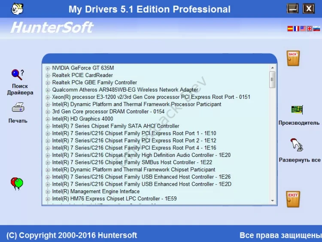The height and width of the screenshot is (242, 322).
Task: Expand Realtek PCIE CardReader node
Action: (48, 76)
